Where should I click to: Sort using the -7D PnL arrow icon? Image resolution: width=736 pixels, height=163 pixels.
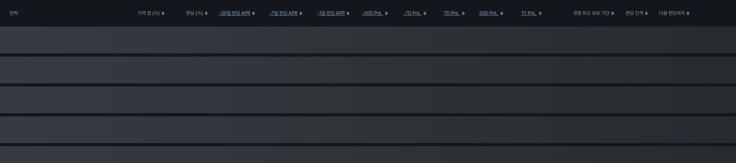coord(425,14)
